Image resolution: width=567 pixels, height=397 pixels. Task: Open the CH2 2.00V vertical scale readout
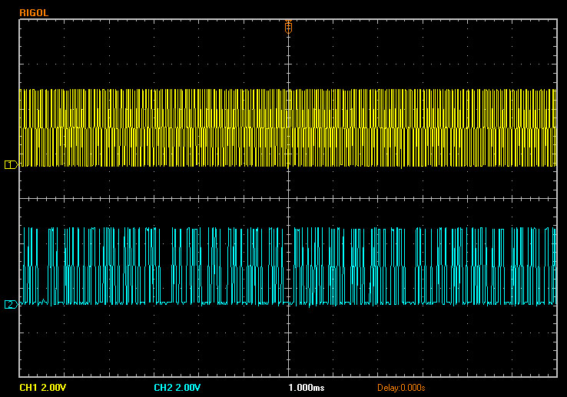[x=178, y=387]
